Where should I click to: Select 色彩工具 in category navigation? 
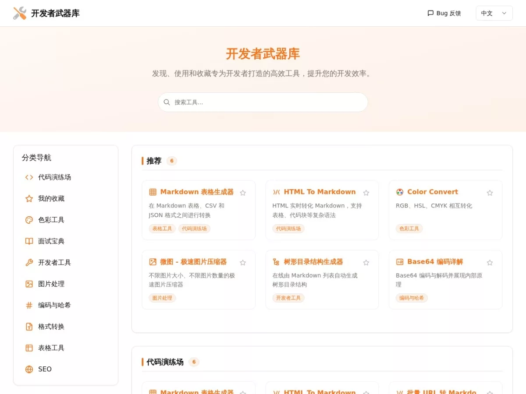[66, 220]
